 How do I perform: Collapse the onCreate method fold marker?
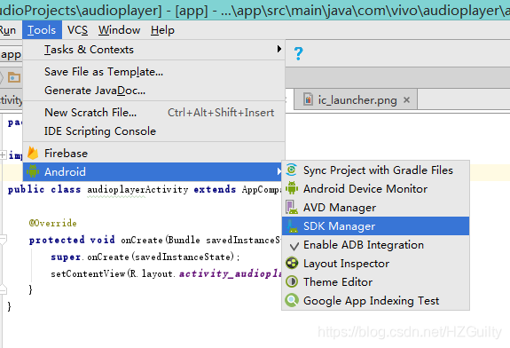(x=3, y=241)
